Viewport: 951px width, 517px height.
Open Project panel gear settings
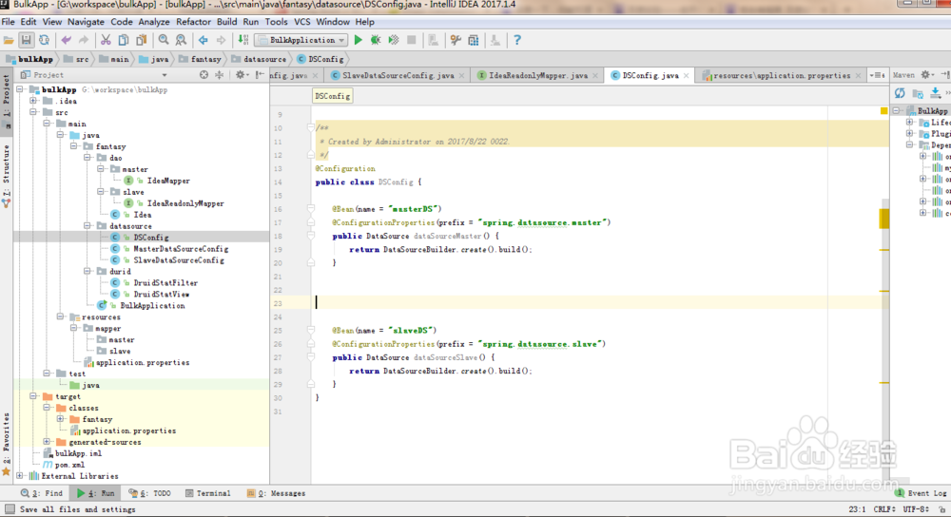point(241,74)
